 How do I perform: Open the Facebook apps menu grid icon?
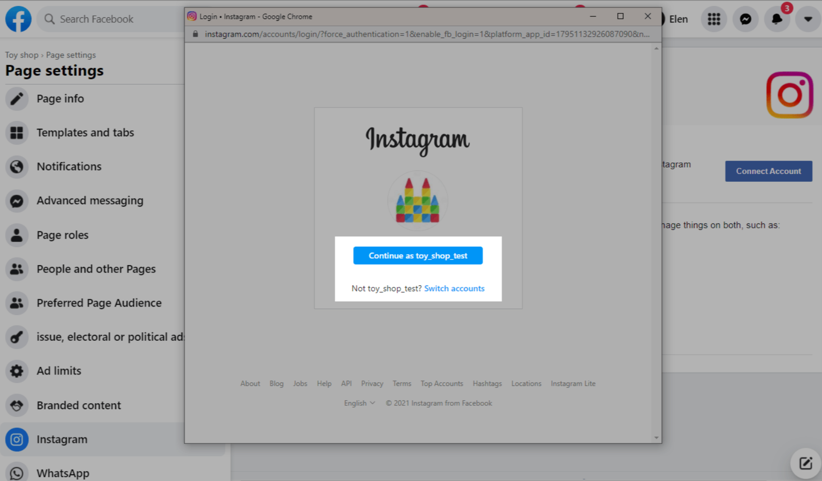click(713, 19)
